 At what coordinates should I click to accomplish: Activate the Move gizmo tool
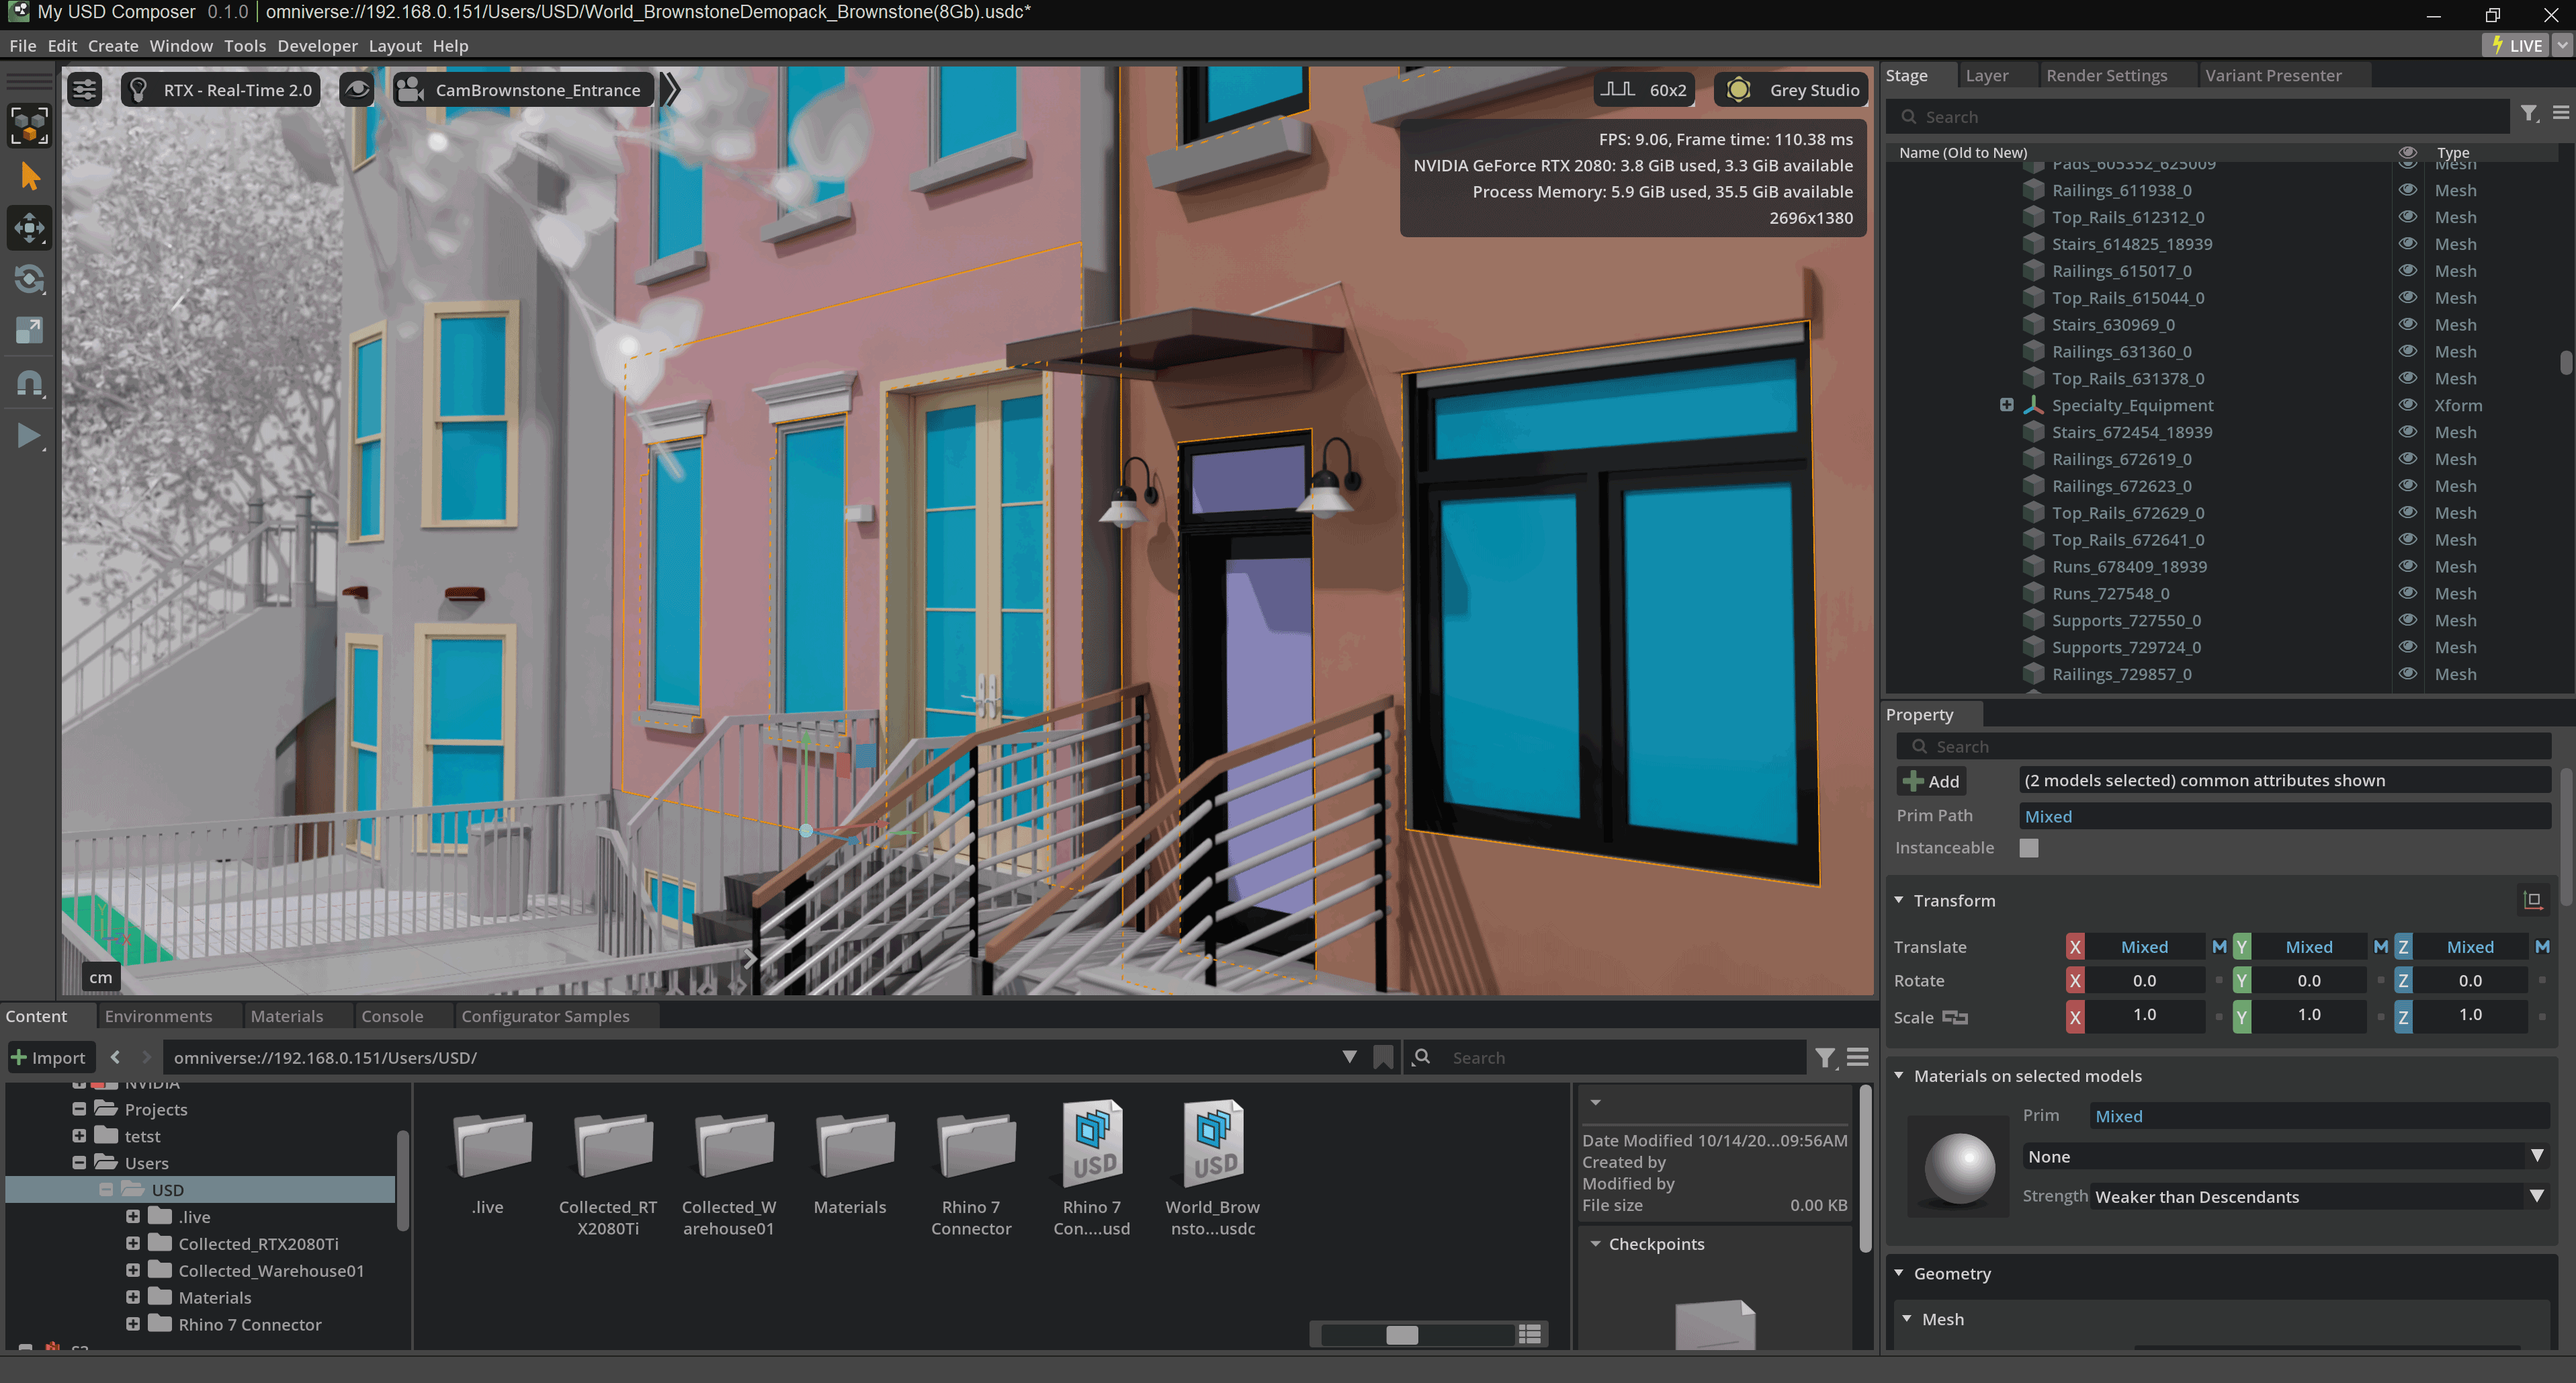point(29,228)
